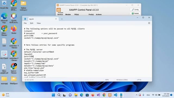
Task: Open the volume tray icon
Action: click(156, 95)
